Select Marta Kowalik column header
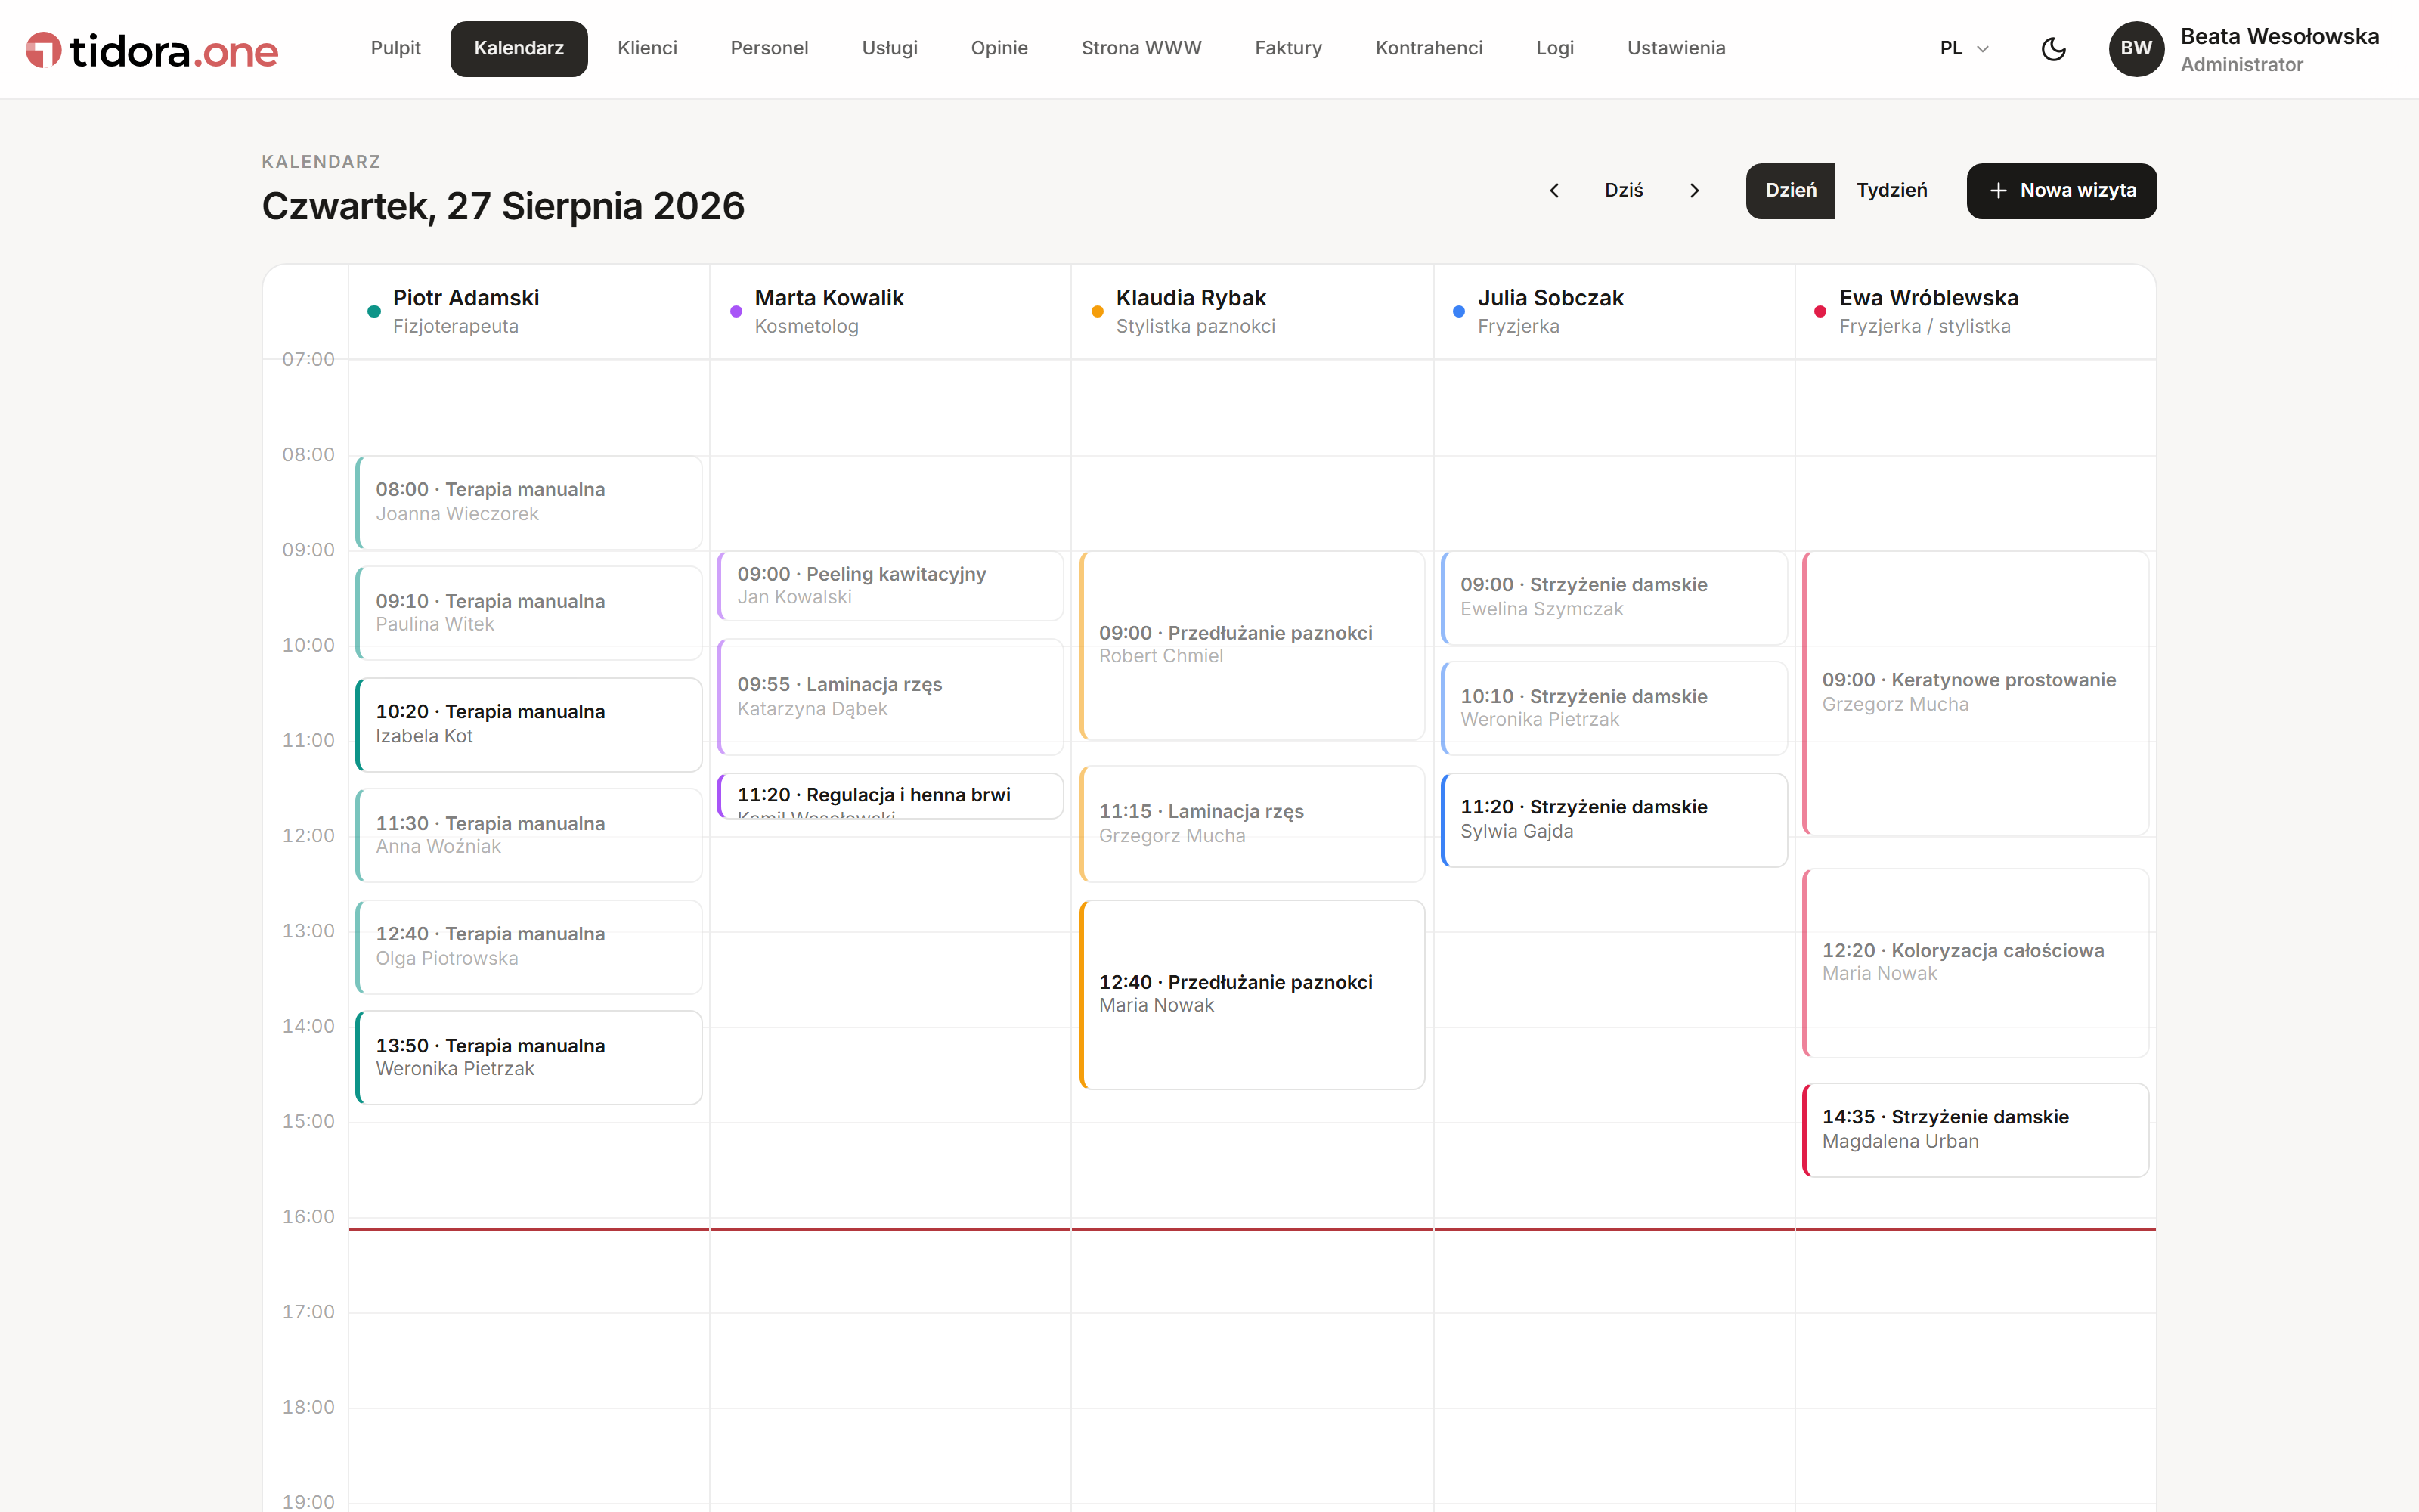The image size is (2419, 1512). point(890,311)
